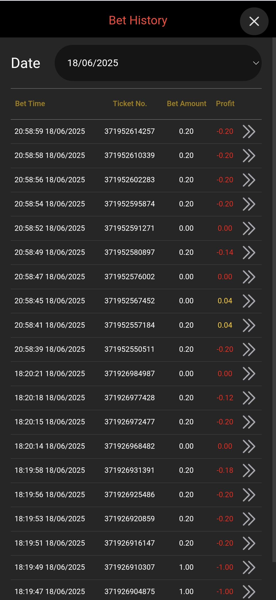
Task: Click the -0.14 profit value
Action: 225,252
